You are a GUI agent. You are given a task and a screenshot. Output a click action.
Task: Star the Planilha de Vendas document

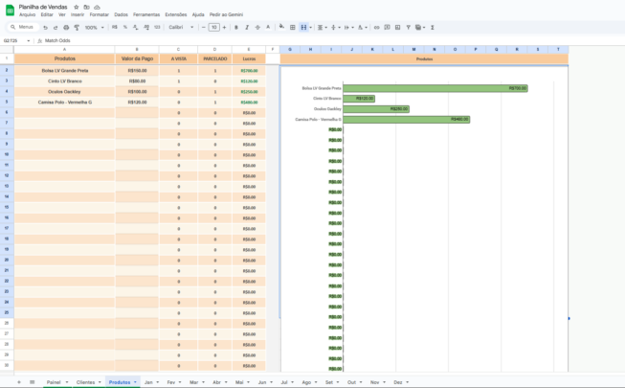76,7
